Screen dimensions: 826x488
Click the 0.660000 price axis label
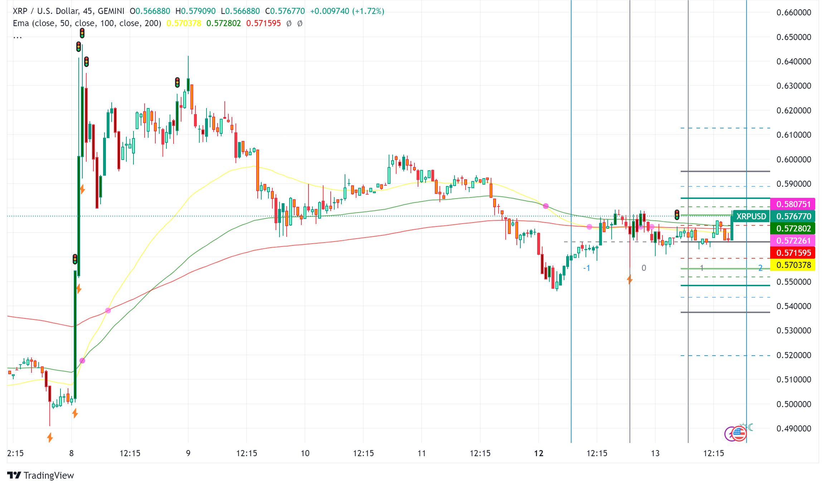793,13
